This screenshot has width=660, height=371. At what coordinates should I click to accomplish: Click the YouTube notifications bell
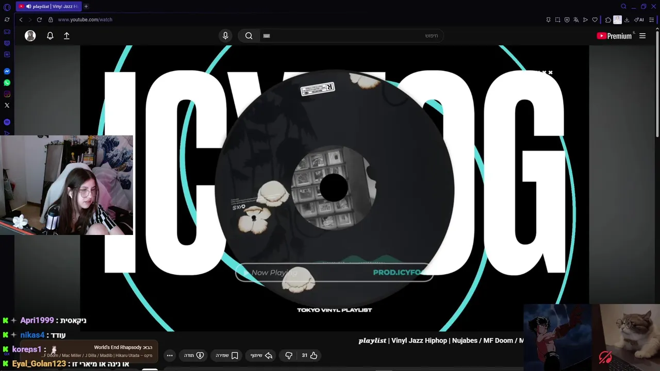50,36
